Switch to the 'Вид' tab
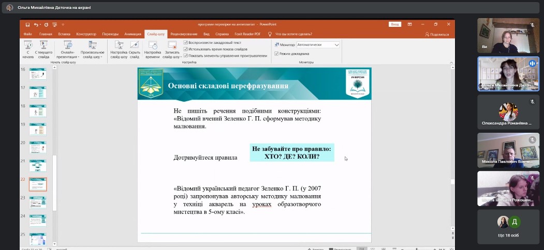 tap(207, 34)
